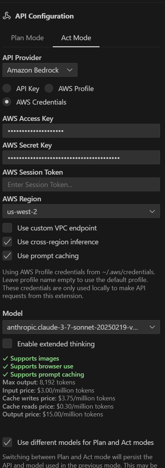Select the Act Mode tab
The height and width of the screenshot is (468, 165).
(76, 38)
